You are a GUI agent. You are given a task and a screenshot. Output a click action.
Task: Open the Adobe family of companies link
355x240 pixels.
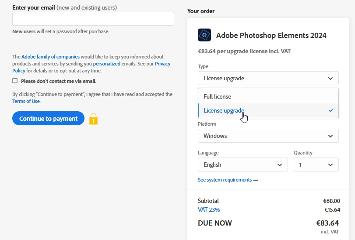click(x=50, y=57)
